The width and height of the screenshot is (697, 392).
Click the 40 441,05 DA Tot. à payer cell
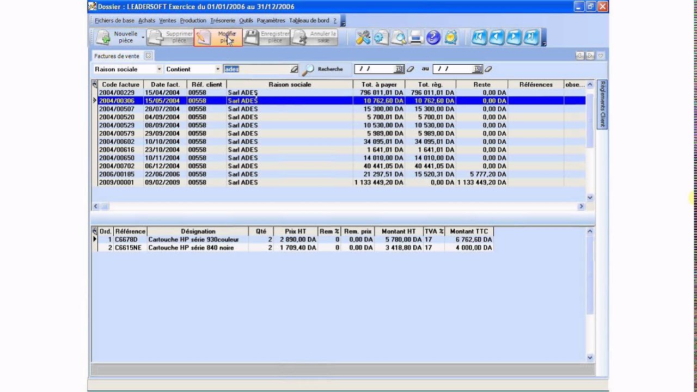click(379, 166)
